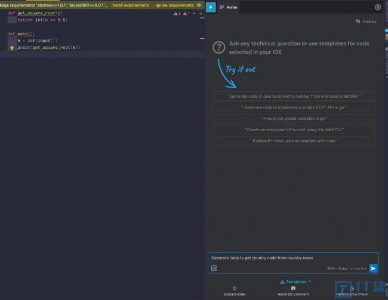This screenshot has width=388, height=300.
Task: Click Install requirements link
Action: coord(130,5)
